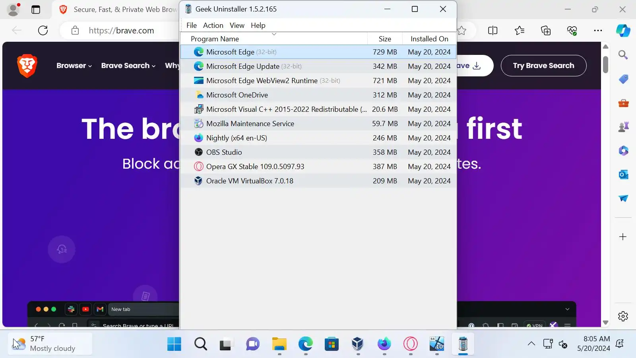Select the Microsoft Edge program icon

tap(198, 52)
